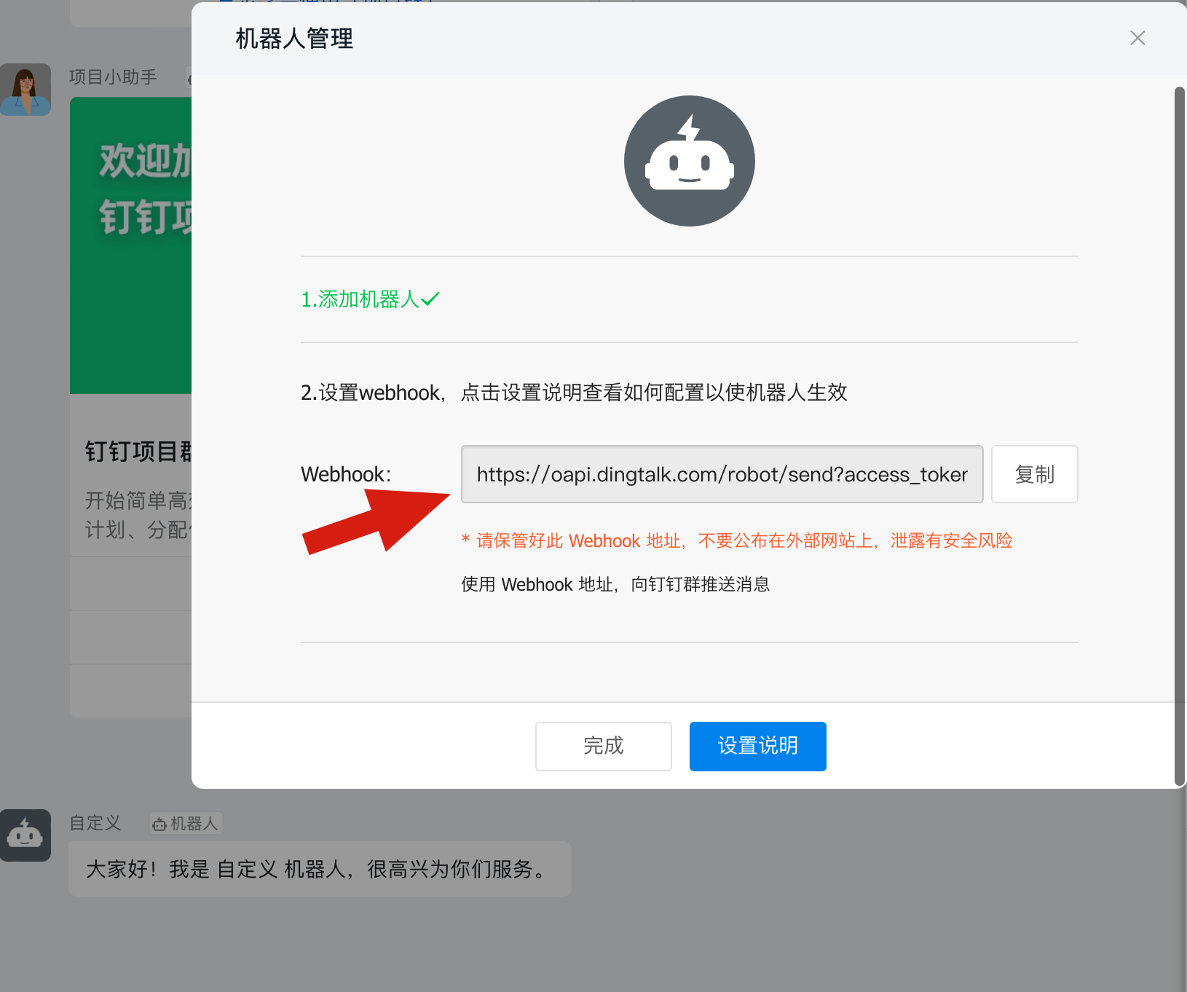
Task: Click the 机器人管理 dialog title
Action: [294, 39]
